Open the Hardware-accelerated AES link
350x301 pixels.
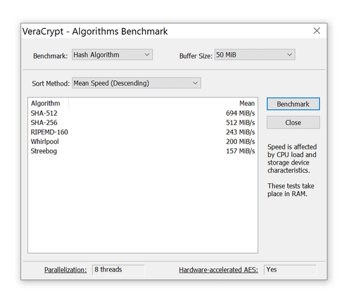tap(218, 270)
